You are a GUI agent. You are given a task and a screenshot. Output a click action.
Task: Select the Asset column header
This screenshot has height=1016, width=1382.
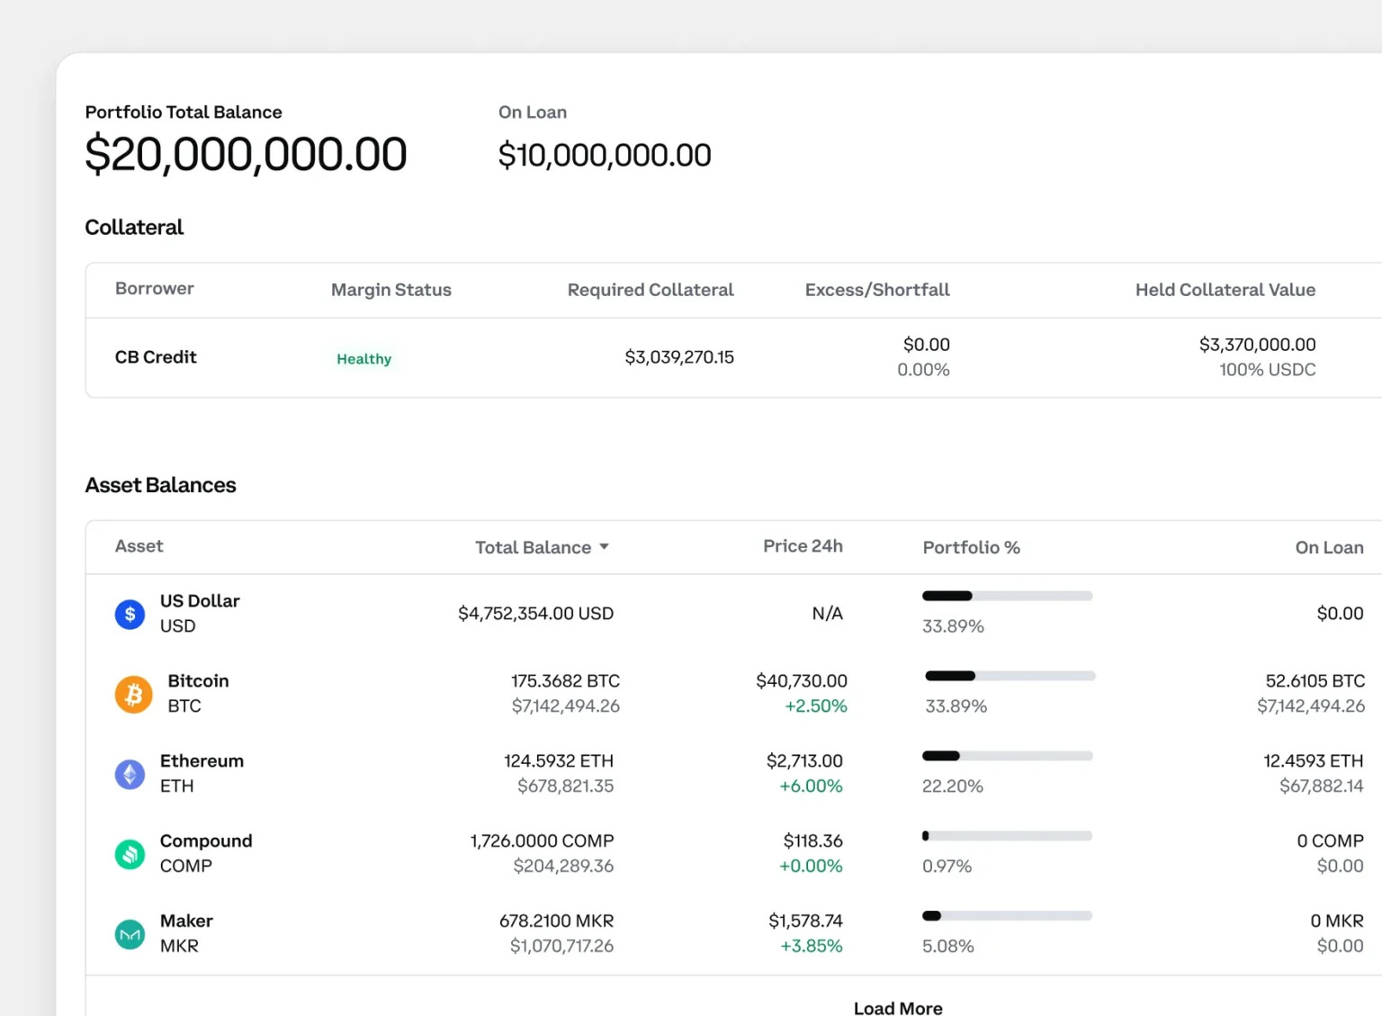coord(139,546)
